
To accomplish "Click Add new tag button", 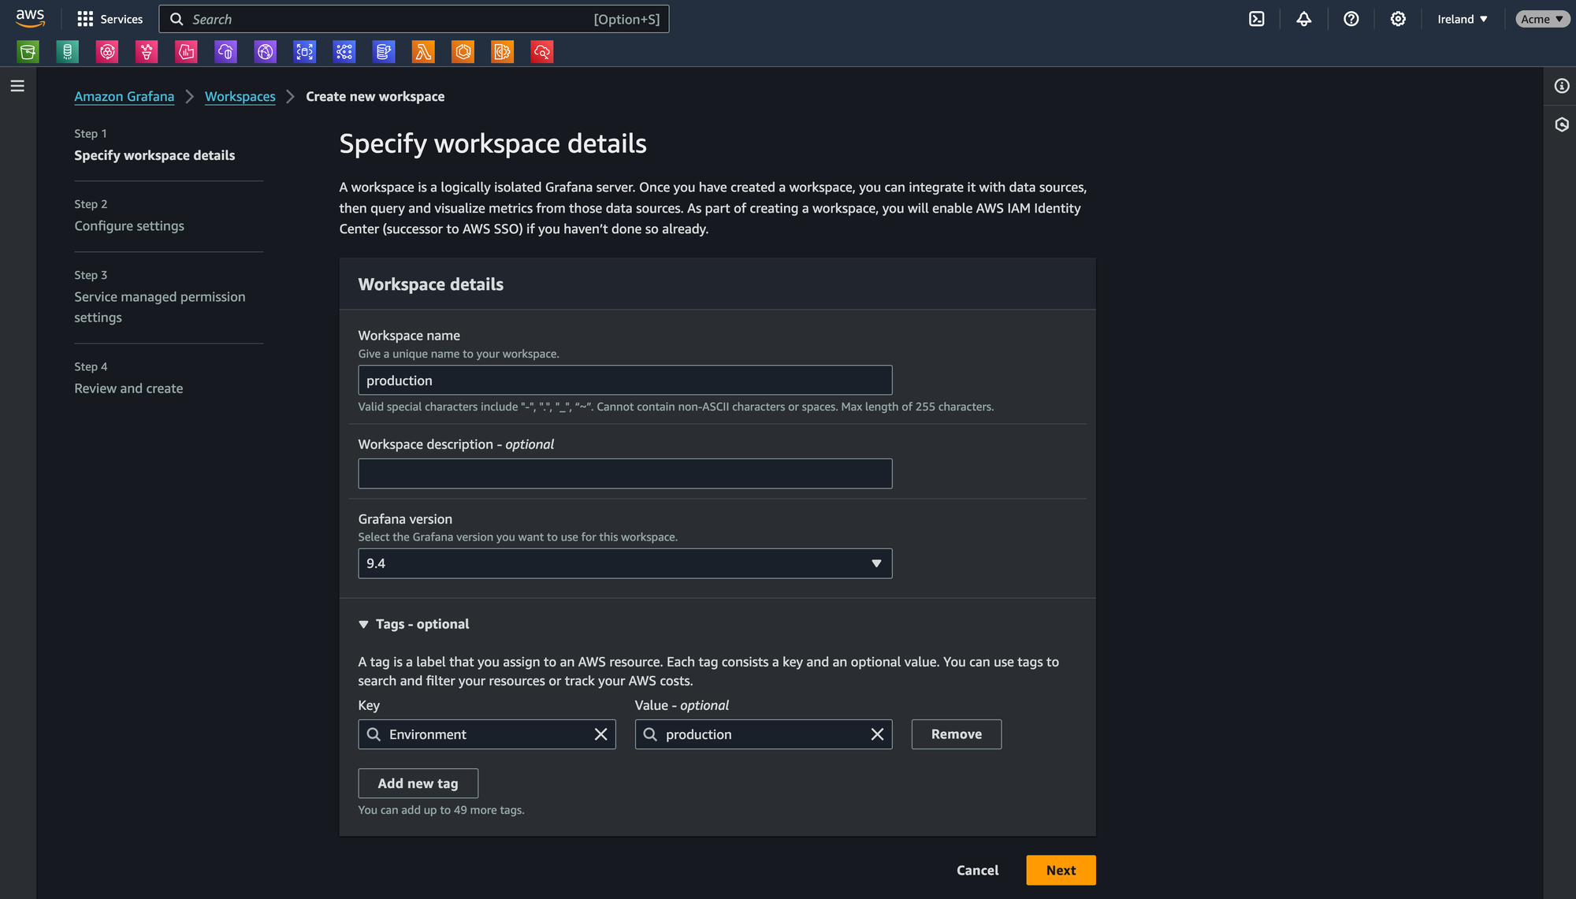I will (x=418, y=783).
